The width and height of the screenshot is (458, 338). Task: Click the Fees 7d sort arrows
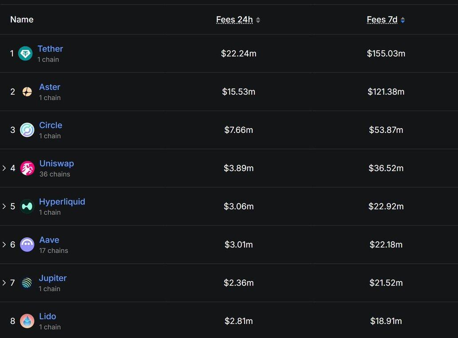pos(403,20)
